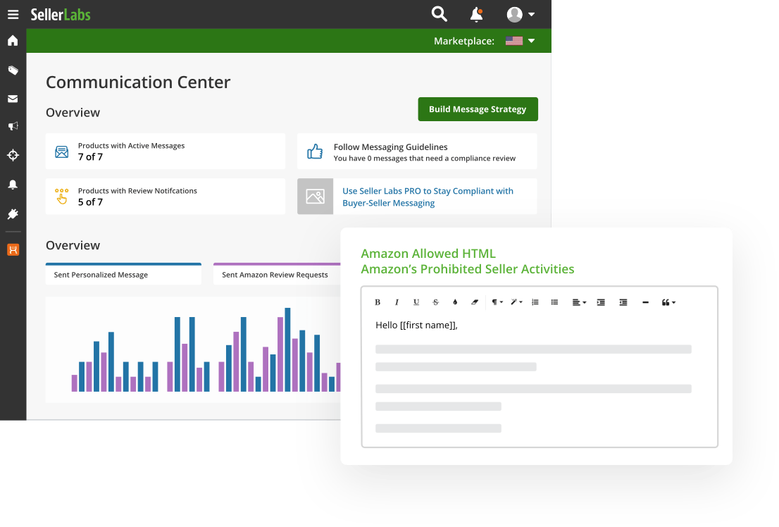This screenshot has width=779, height=527.
Task: Click "You have 0 messages" compliance text
Action: coord(425,159)
